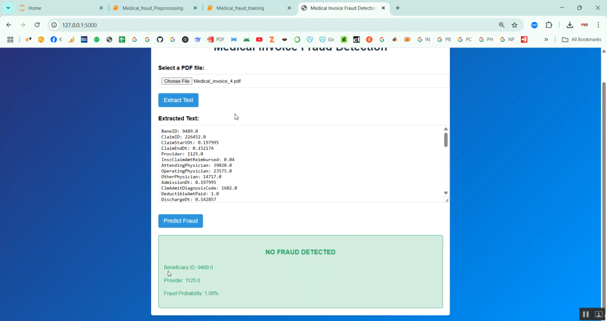Open the PDF bookmark
The width and height of the screenshot is (607, 321).
(x=216, y=40)
